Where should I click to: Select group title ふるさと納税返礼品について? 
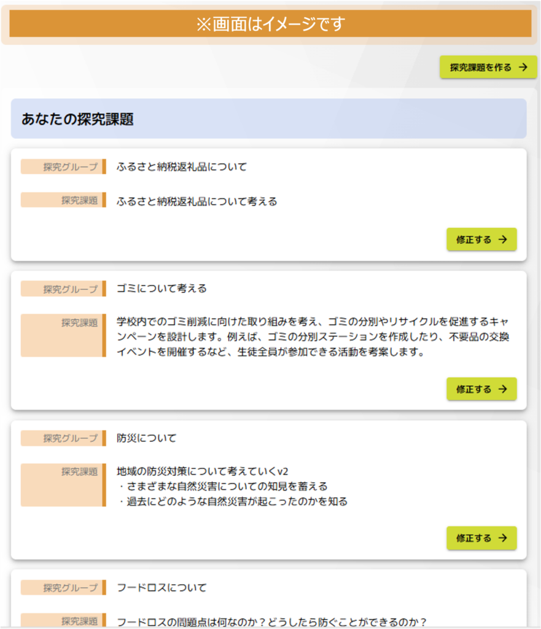(x=182, y=166)
